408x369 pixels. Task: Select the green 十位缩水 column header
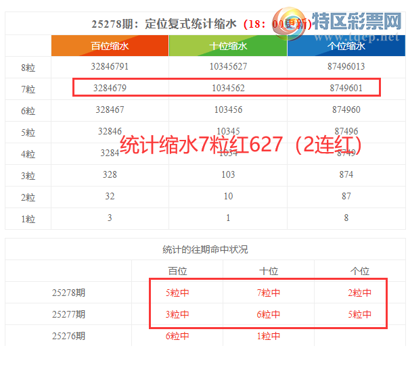(x=228, y=46)
